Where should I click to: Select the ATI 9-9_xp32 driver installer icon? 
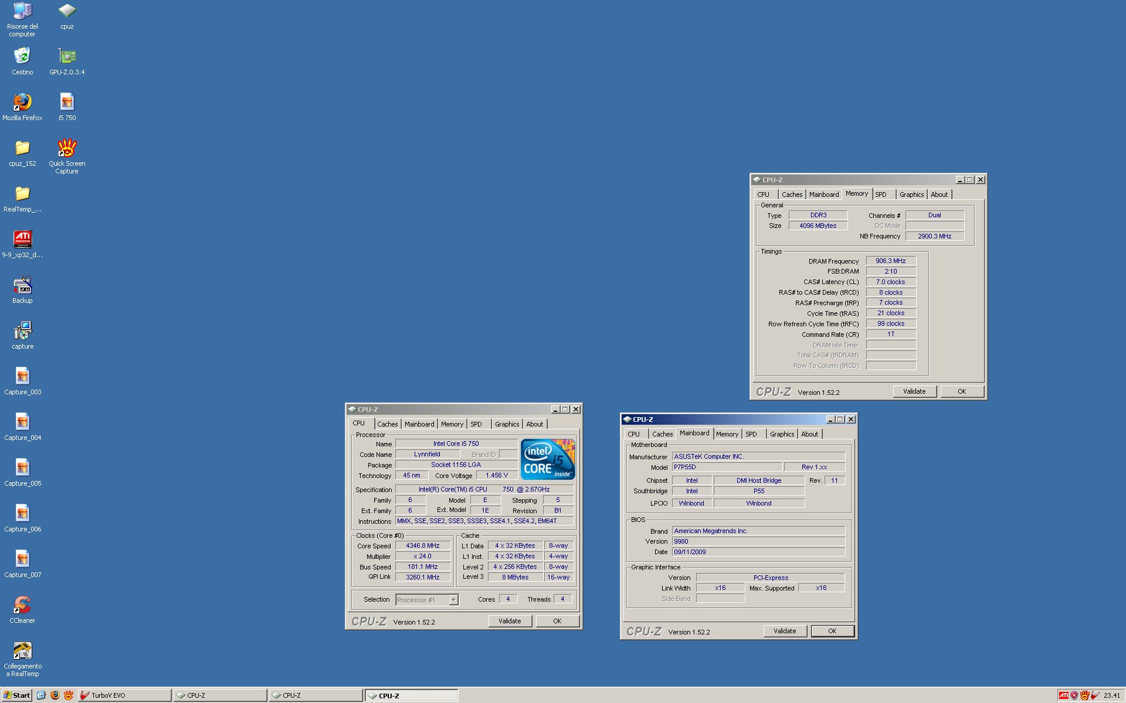pyautogui.click(x=22, y=244)
